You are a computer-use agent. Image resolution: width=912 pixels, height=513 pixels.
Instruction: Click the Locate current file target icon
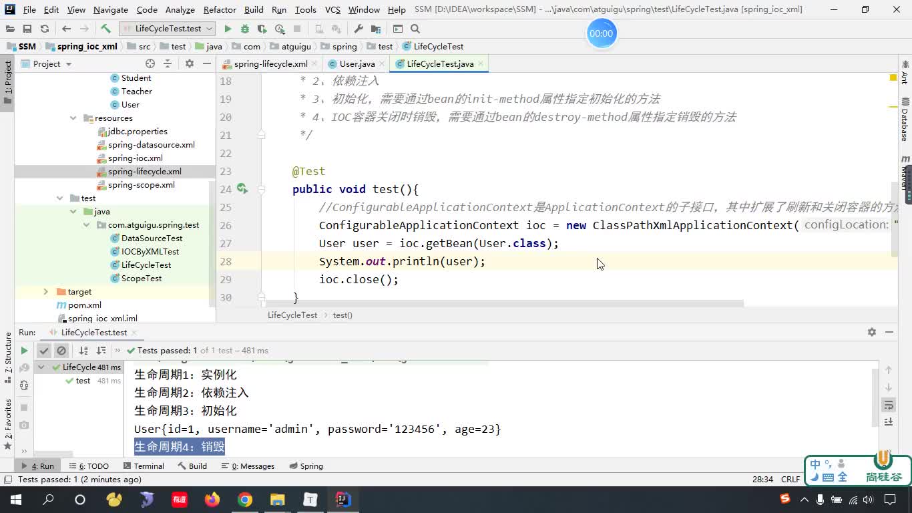150,63
